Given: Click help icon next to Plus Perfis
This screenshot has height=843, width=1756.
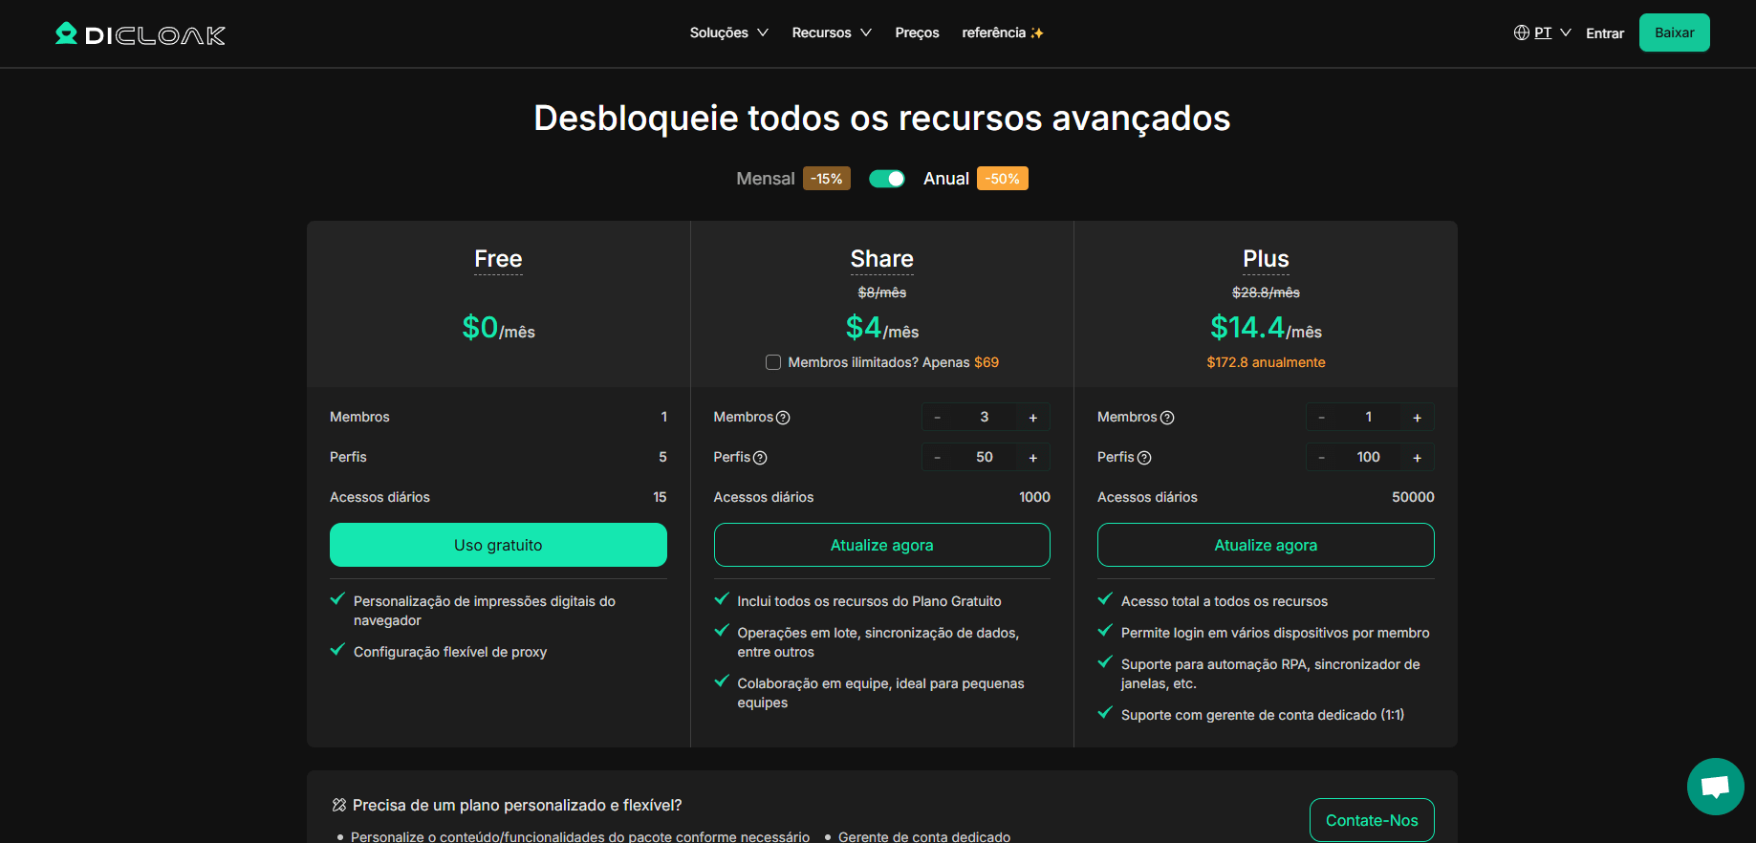Looking at the screenshot, I should [1144, 458].
